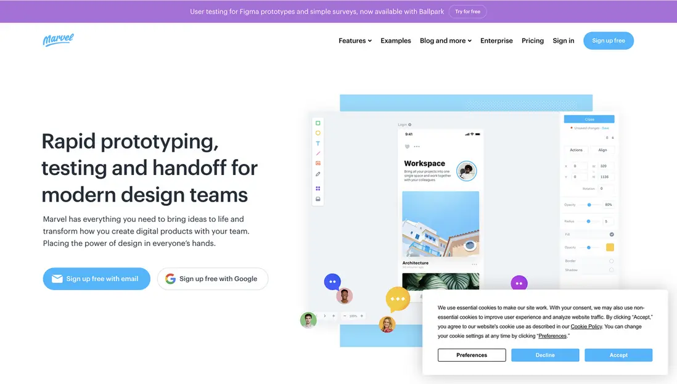Viewport: 677px width, 384px height.
Task: Click the W field showing 320
Action: tap(606, 166)
